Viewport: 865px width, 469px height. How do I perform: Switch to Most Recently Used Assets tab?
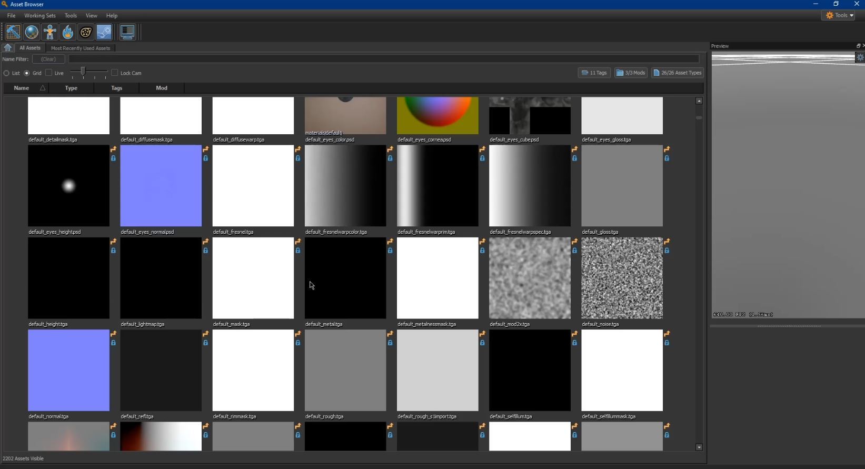(x=81, y=48)
